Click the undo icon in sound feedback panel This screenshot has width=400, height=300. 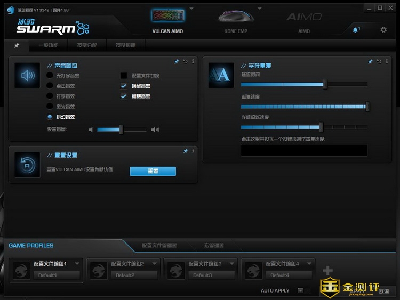pos(185,62)
